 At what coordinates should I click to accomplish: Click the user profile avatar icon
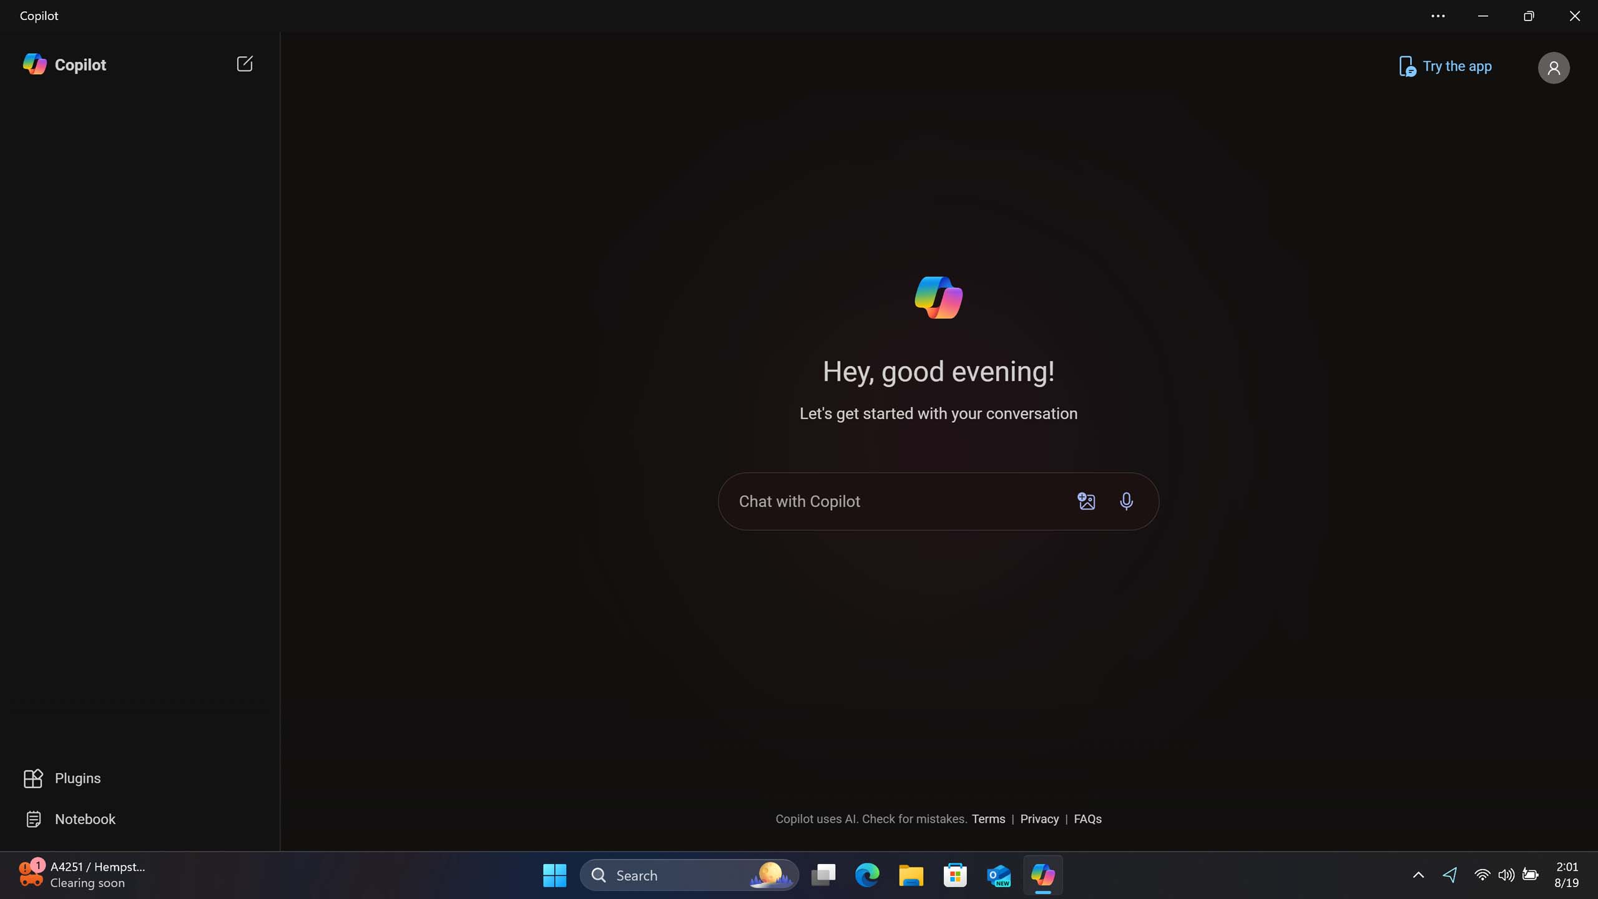(x=1553, y=67)
